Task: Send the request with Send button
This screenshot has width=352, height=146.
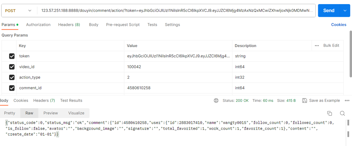Action: pos(329,10)
